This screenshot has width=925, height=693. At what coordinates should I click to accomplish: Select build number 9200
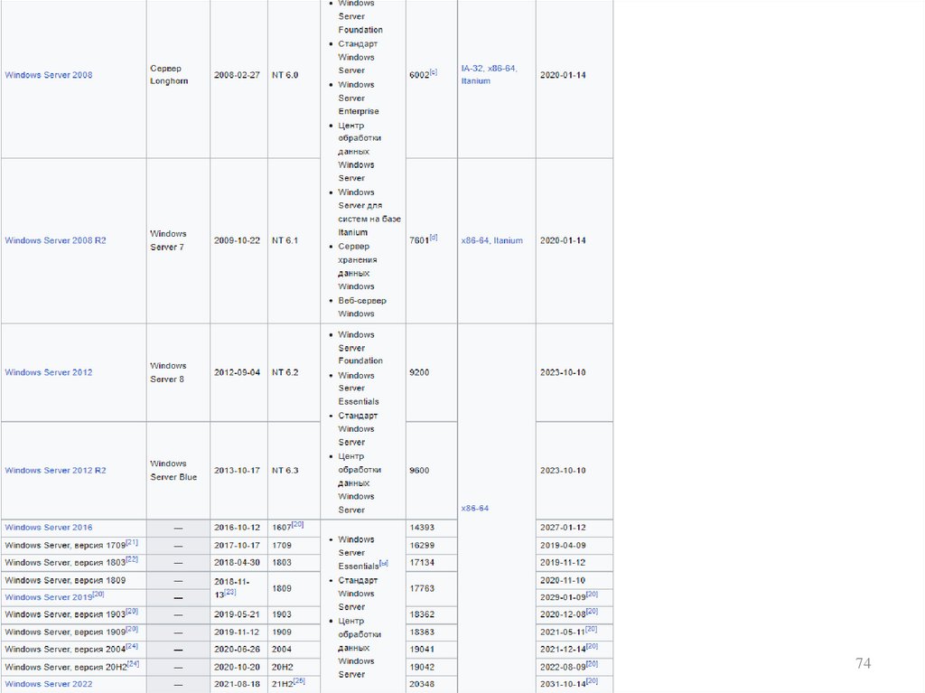tap(419, 372)
